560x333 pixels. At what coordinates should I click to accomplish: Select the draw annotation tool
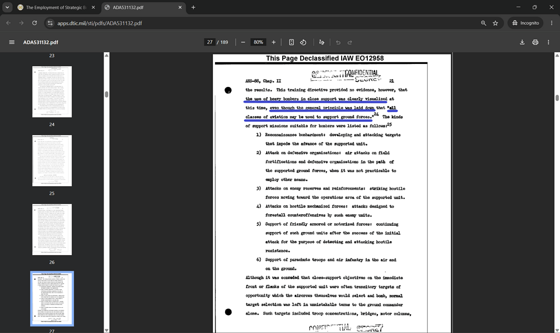tap(321, 42)
